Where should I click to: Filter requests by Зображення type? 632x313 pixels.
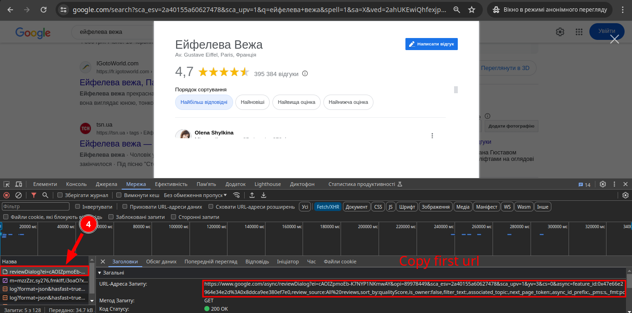[x=436, y=207]
